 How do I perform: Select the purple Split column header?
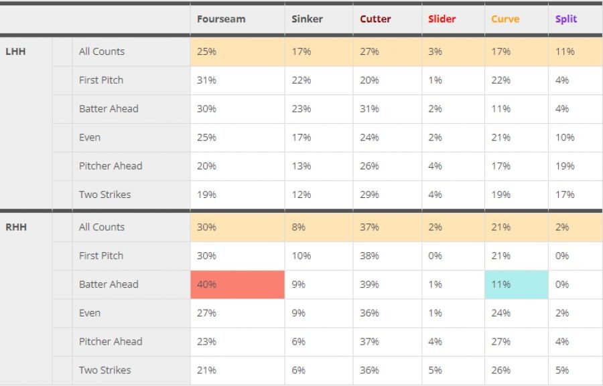pos(565,19)
